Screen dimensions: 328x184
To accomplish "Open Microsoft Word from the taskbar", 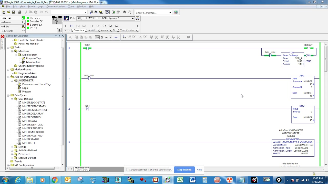I will tap(192, 180).
